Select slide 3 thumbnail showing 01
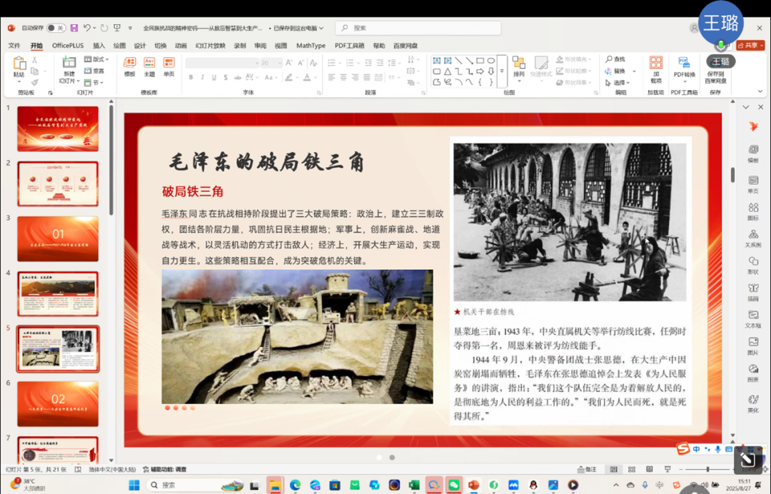 point(58,239)
